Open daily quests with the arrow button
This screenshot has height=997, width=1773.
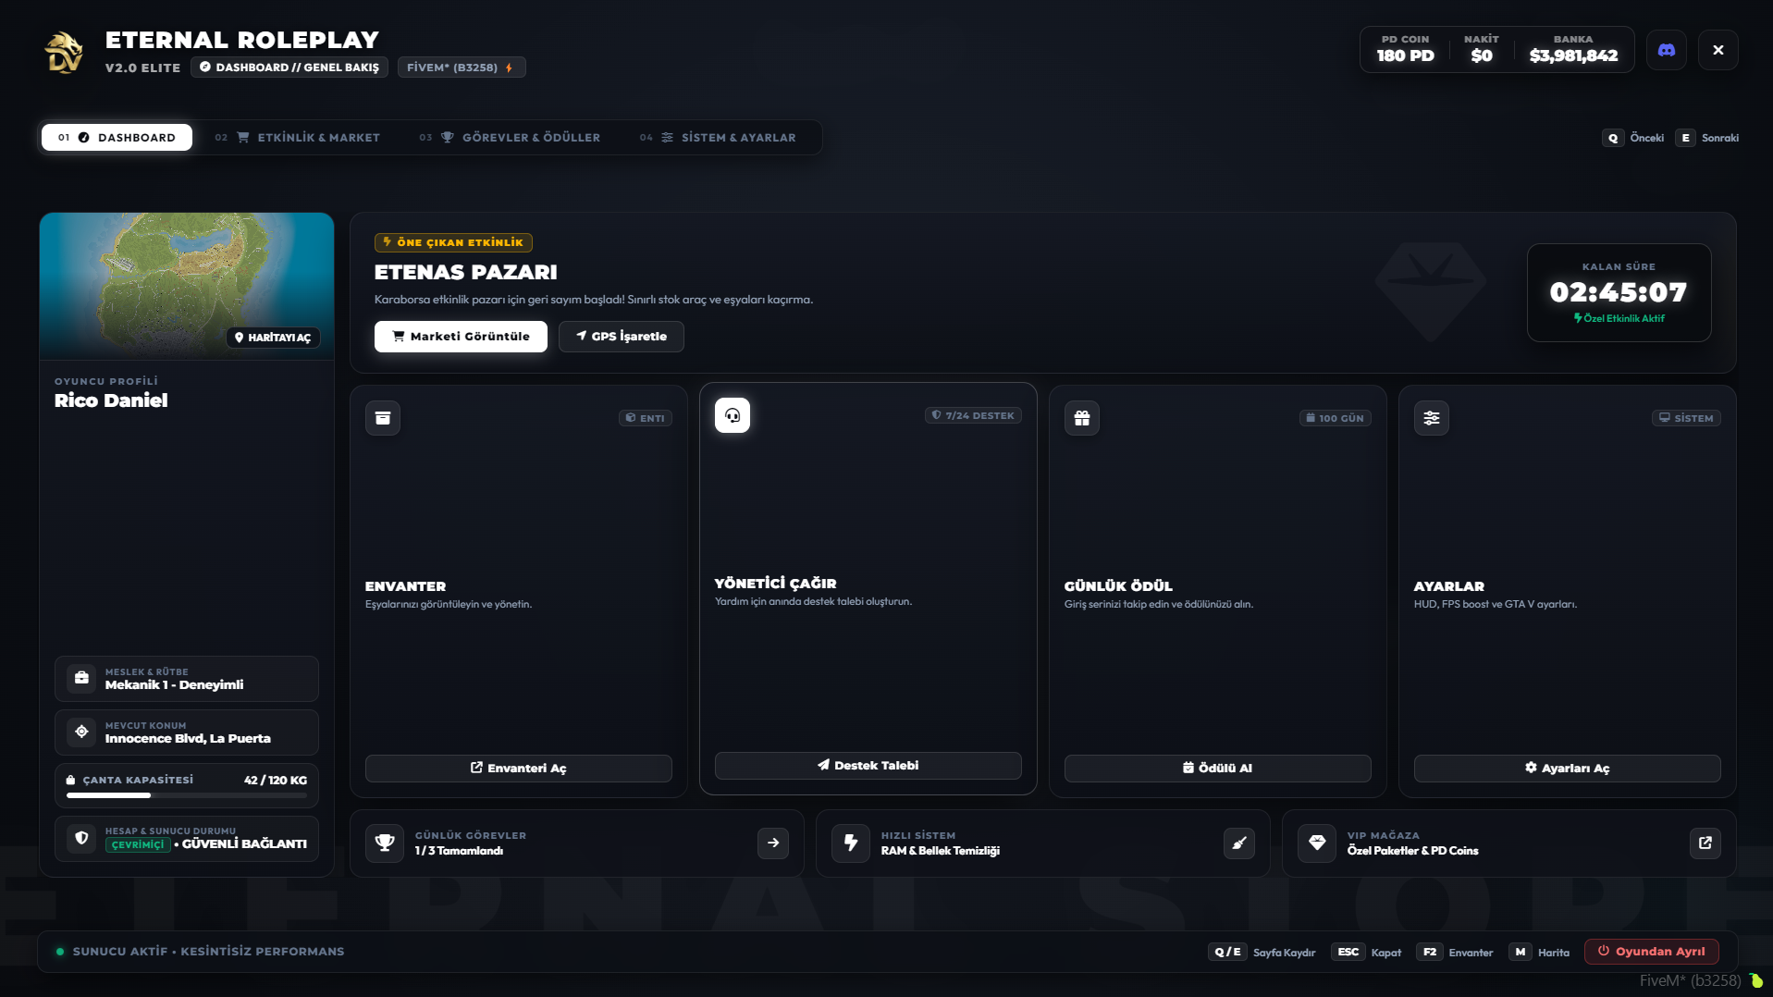[773, 843]
